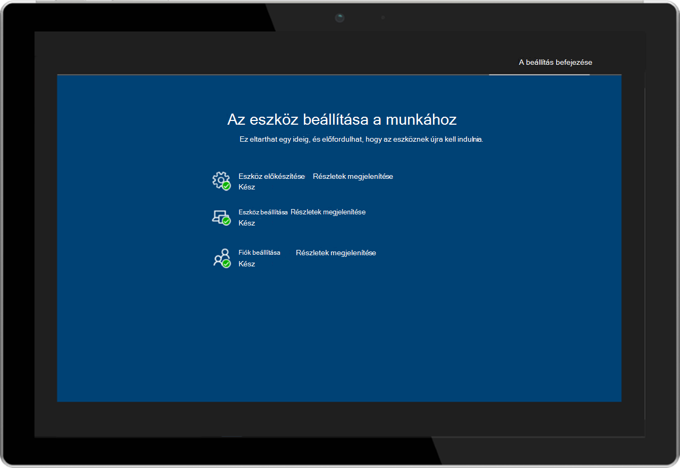The width and height of the screenshot is (680, 468).
Task: Show details for Eszköz előkészítése
Action: 353,176
